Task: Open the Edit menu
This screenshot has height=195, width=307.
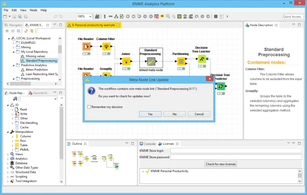Action: [14, 10]
